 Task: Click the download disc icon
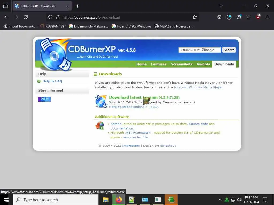101,101
